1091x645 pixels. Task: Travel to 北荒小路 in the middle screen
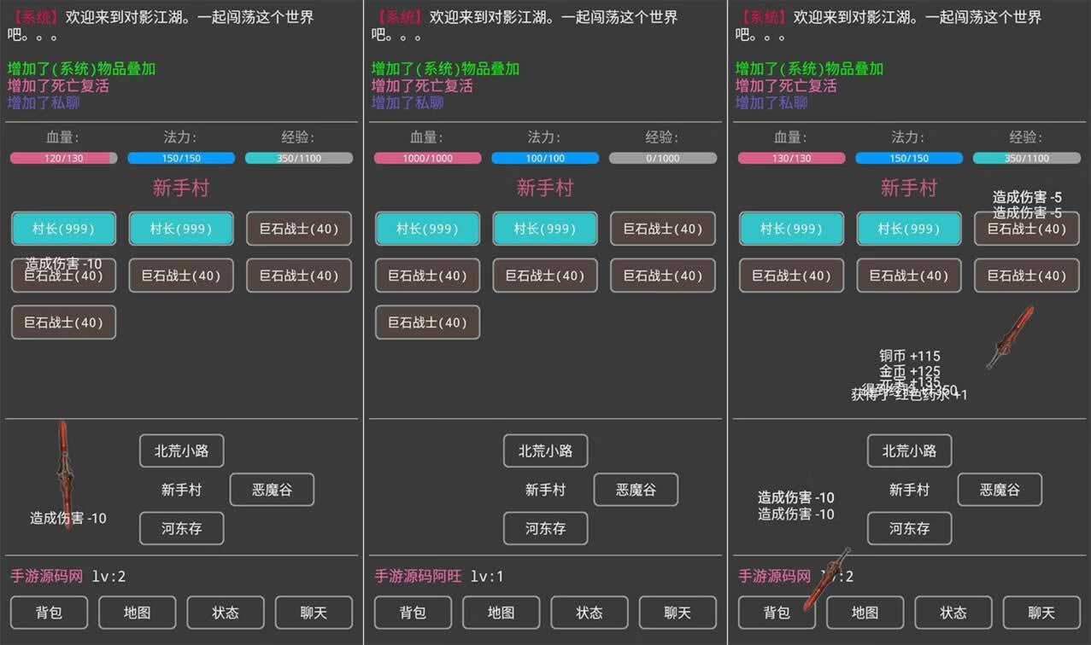[545, 450]
